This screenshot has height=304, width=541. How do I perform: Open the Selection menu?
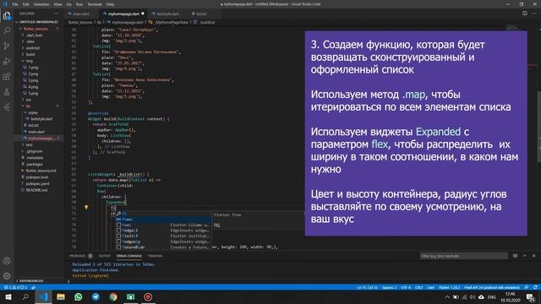click(41, 4)
